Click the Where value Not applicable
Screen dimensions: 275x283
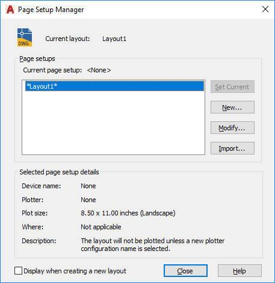[x=101, y=227]
